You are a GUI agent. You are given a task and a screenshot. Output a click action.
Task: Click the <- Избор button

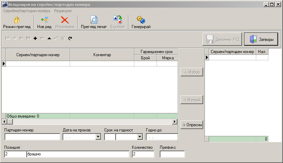coord(192,72)
